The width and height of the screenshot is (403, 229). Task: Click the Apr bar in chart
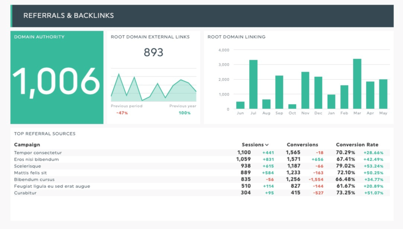pos(370,95)
